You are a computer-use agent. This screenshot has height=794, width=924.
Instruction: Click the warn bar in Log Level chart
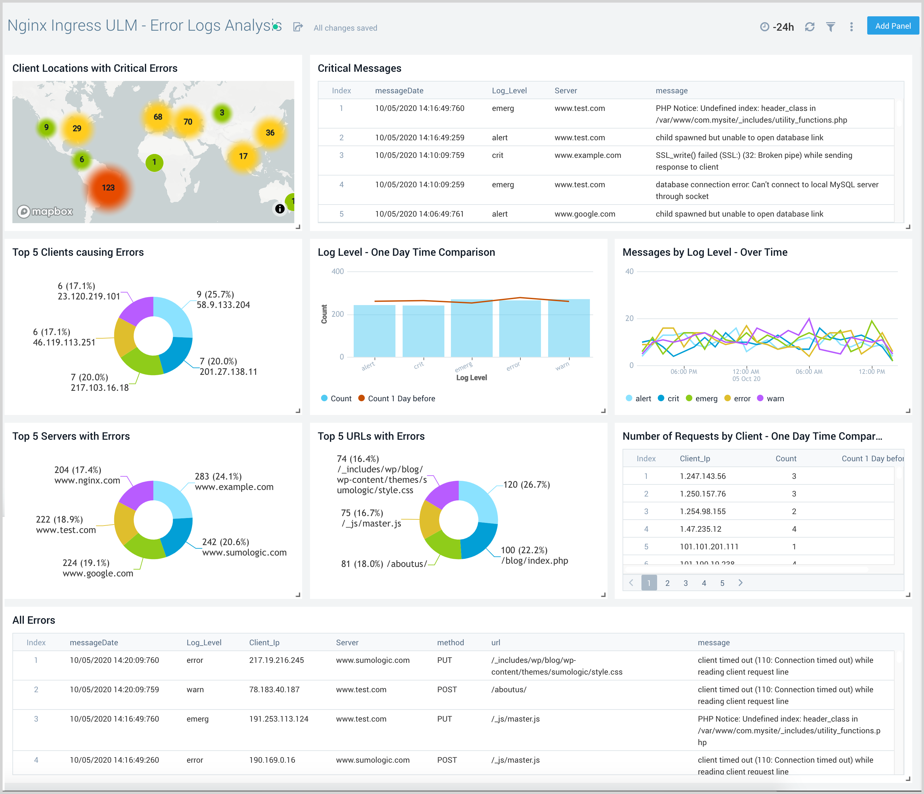(569, 328)
